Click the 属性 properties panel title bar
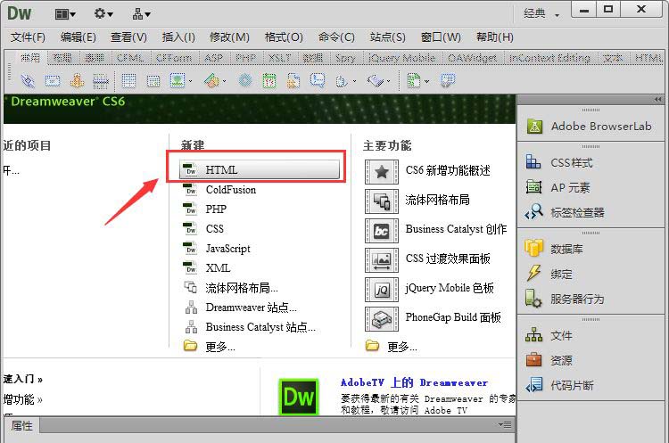669x443 pixels. coord(22,426)
